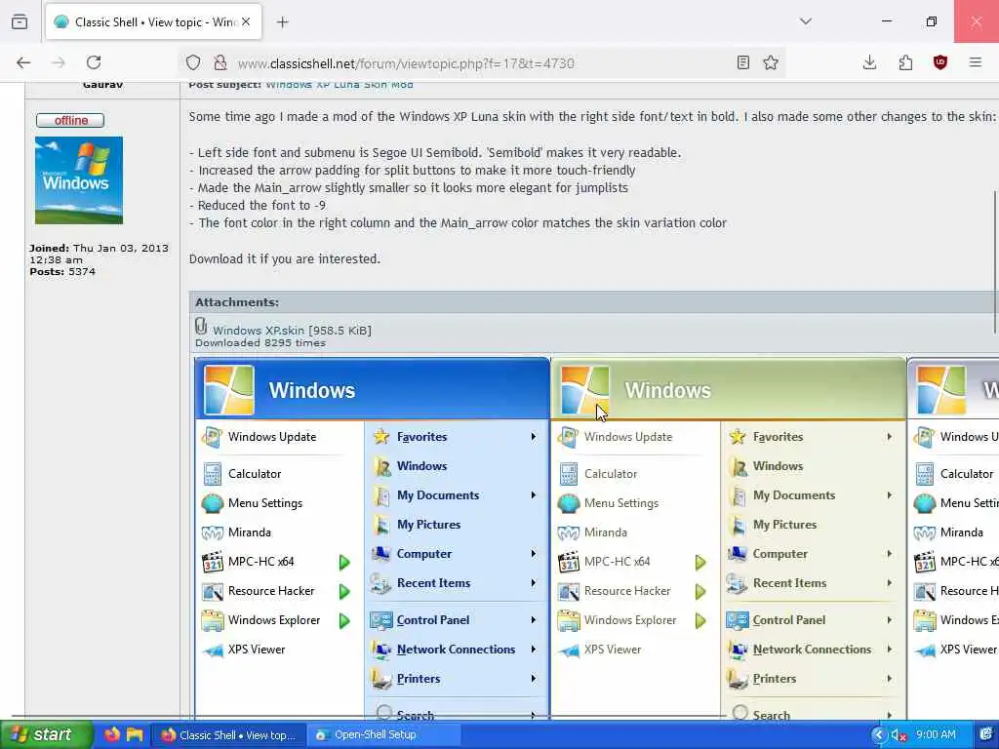This screenshot has height=749, width=999.
Task: Click the MPC-HC x64 green jumplist arrow in blue menu
Action: 344,562
